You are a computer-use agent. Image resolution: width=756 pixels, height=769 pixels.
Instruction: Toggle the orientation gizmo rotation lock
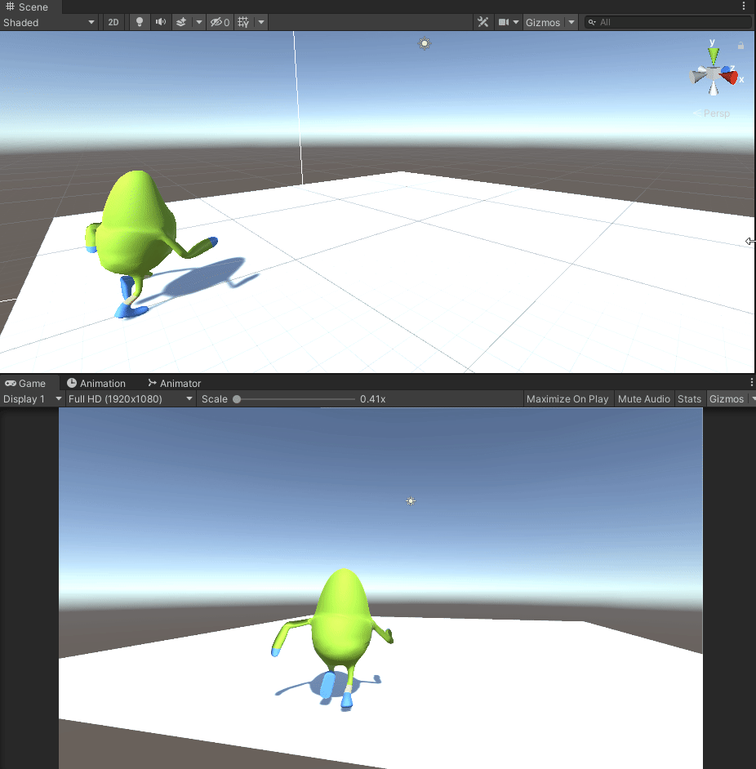(740, 46)
